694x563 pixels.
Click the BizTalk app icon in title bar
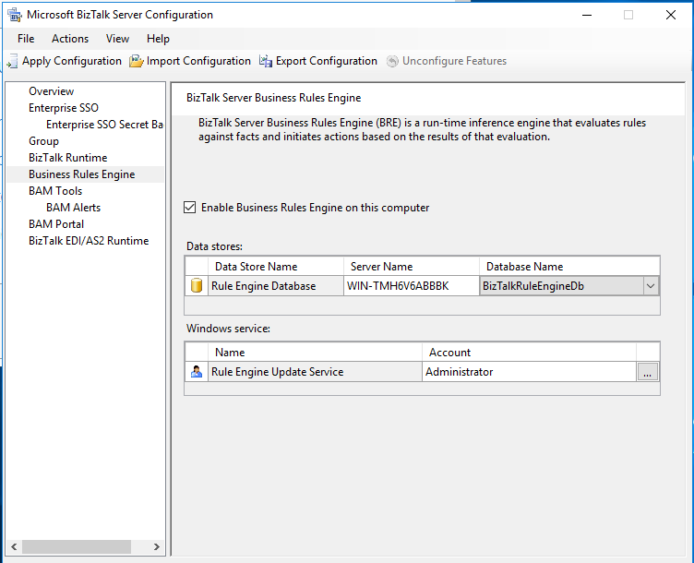coord(15,15)
